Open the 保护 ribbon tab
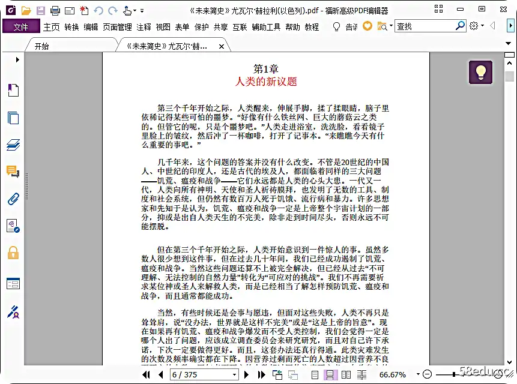 202,26
